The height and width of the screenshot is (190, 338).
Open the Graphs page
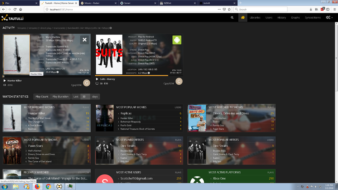point(295,18)
